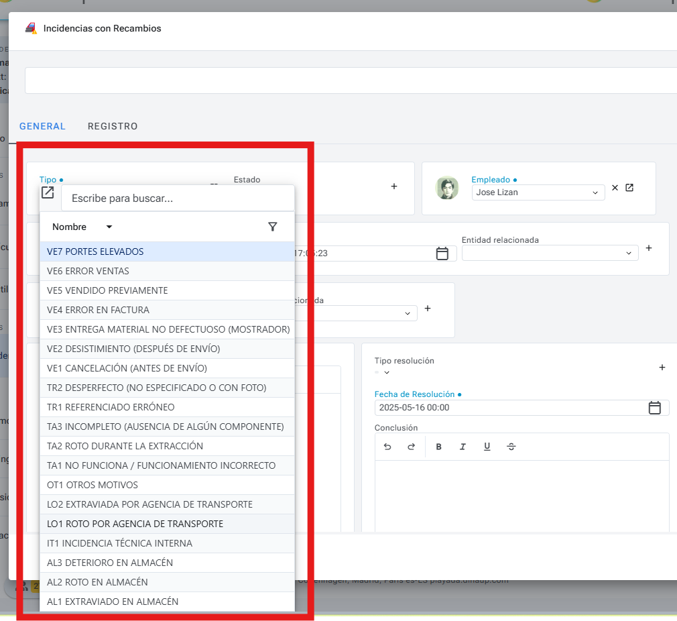Click the redo icon in Conclusión editor

411,447
